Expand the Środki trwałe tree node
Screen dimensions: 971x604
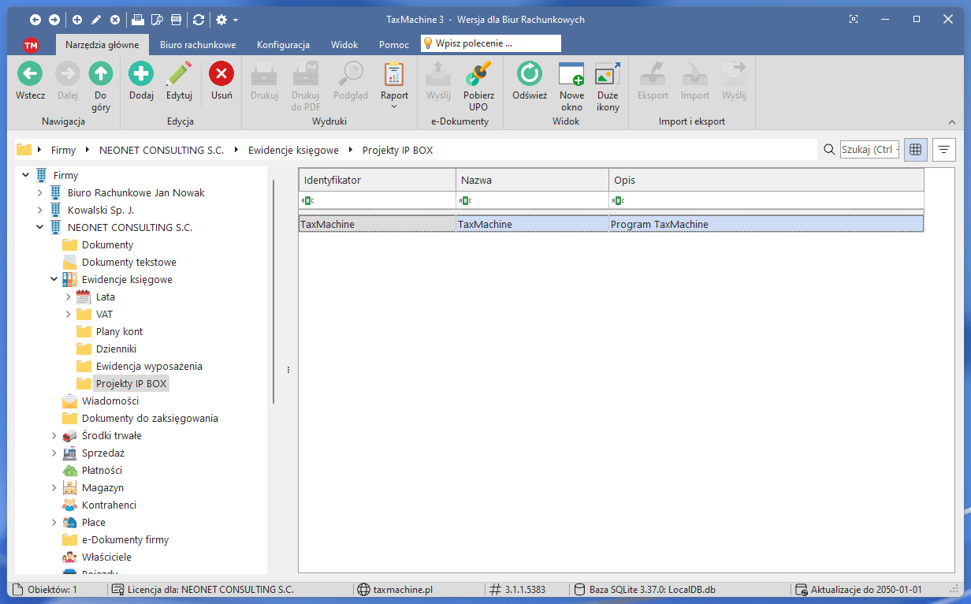[54, 436]
